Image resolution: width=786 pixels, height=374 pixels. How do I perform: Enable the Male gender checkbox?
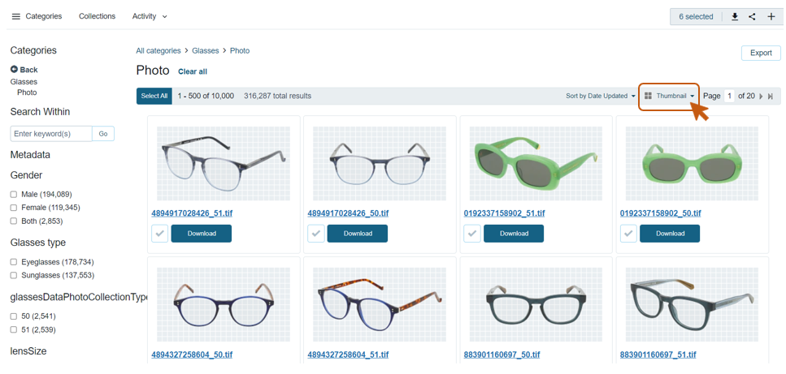(14, 194)
